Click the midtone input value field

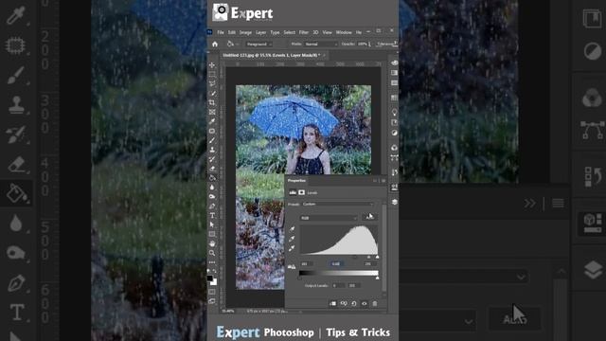(x=336, y=263)
